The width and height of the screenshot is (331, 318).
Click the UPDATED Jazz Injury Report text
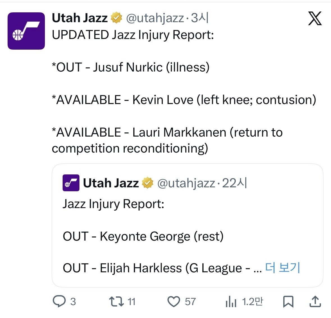pyautogui.click(x=133, y=35)
